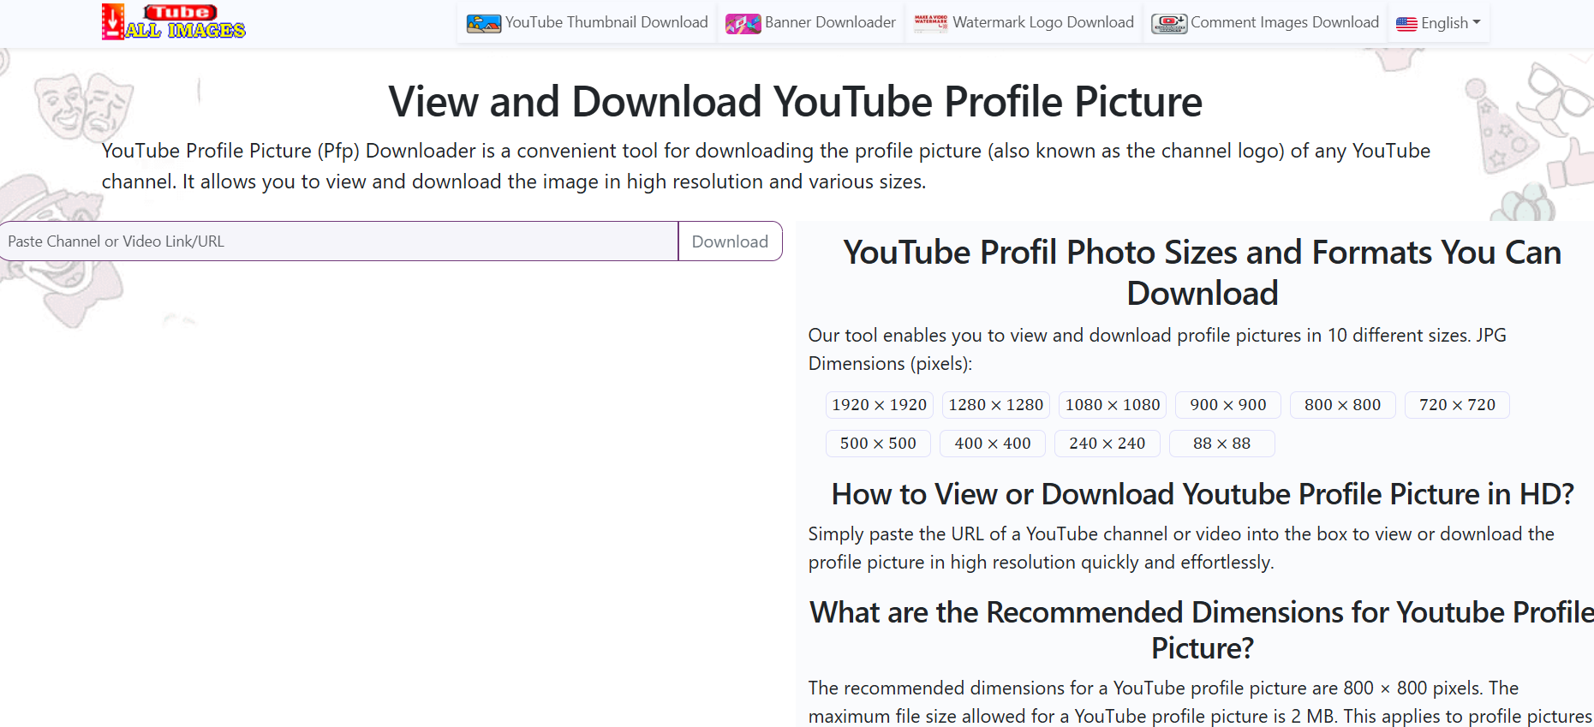This screenshot has height=727, width=1594.
Task: Click the Watermark Logo Download icon
Action: pos(930,23)
